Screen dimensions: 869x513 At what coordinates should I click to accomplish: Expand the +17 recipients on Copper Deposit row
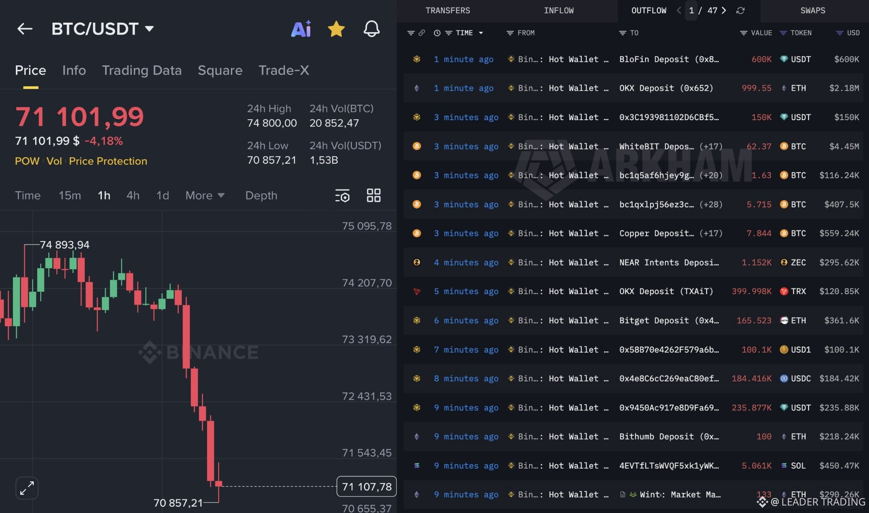[x=711, y=233]
